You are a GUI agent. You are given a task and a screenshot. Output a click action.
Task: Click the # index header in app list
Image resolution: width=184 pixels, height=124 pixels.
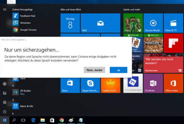coord(13,86)
